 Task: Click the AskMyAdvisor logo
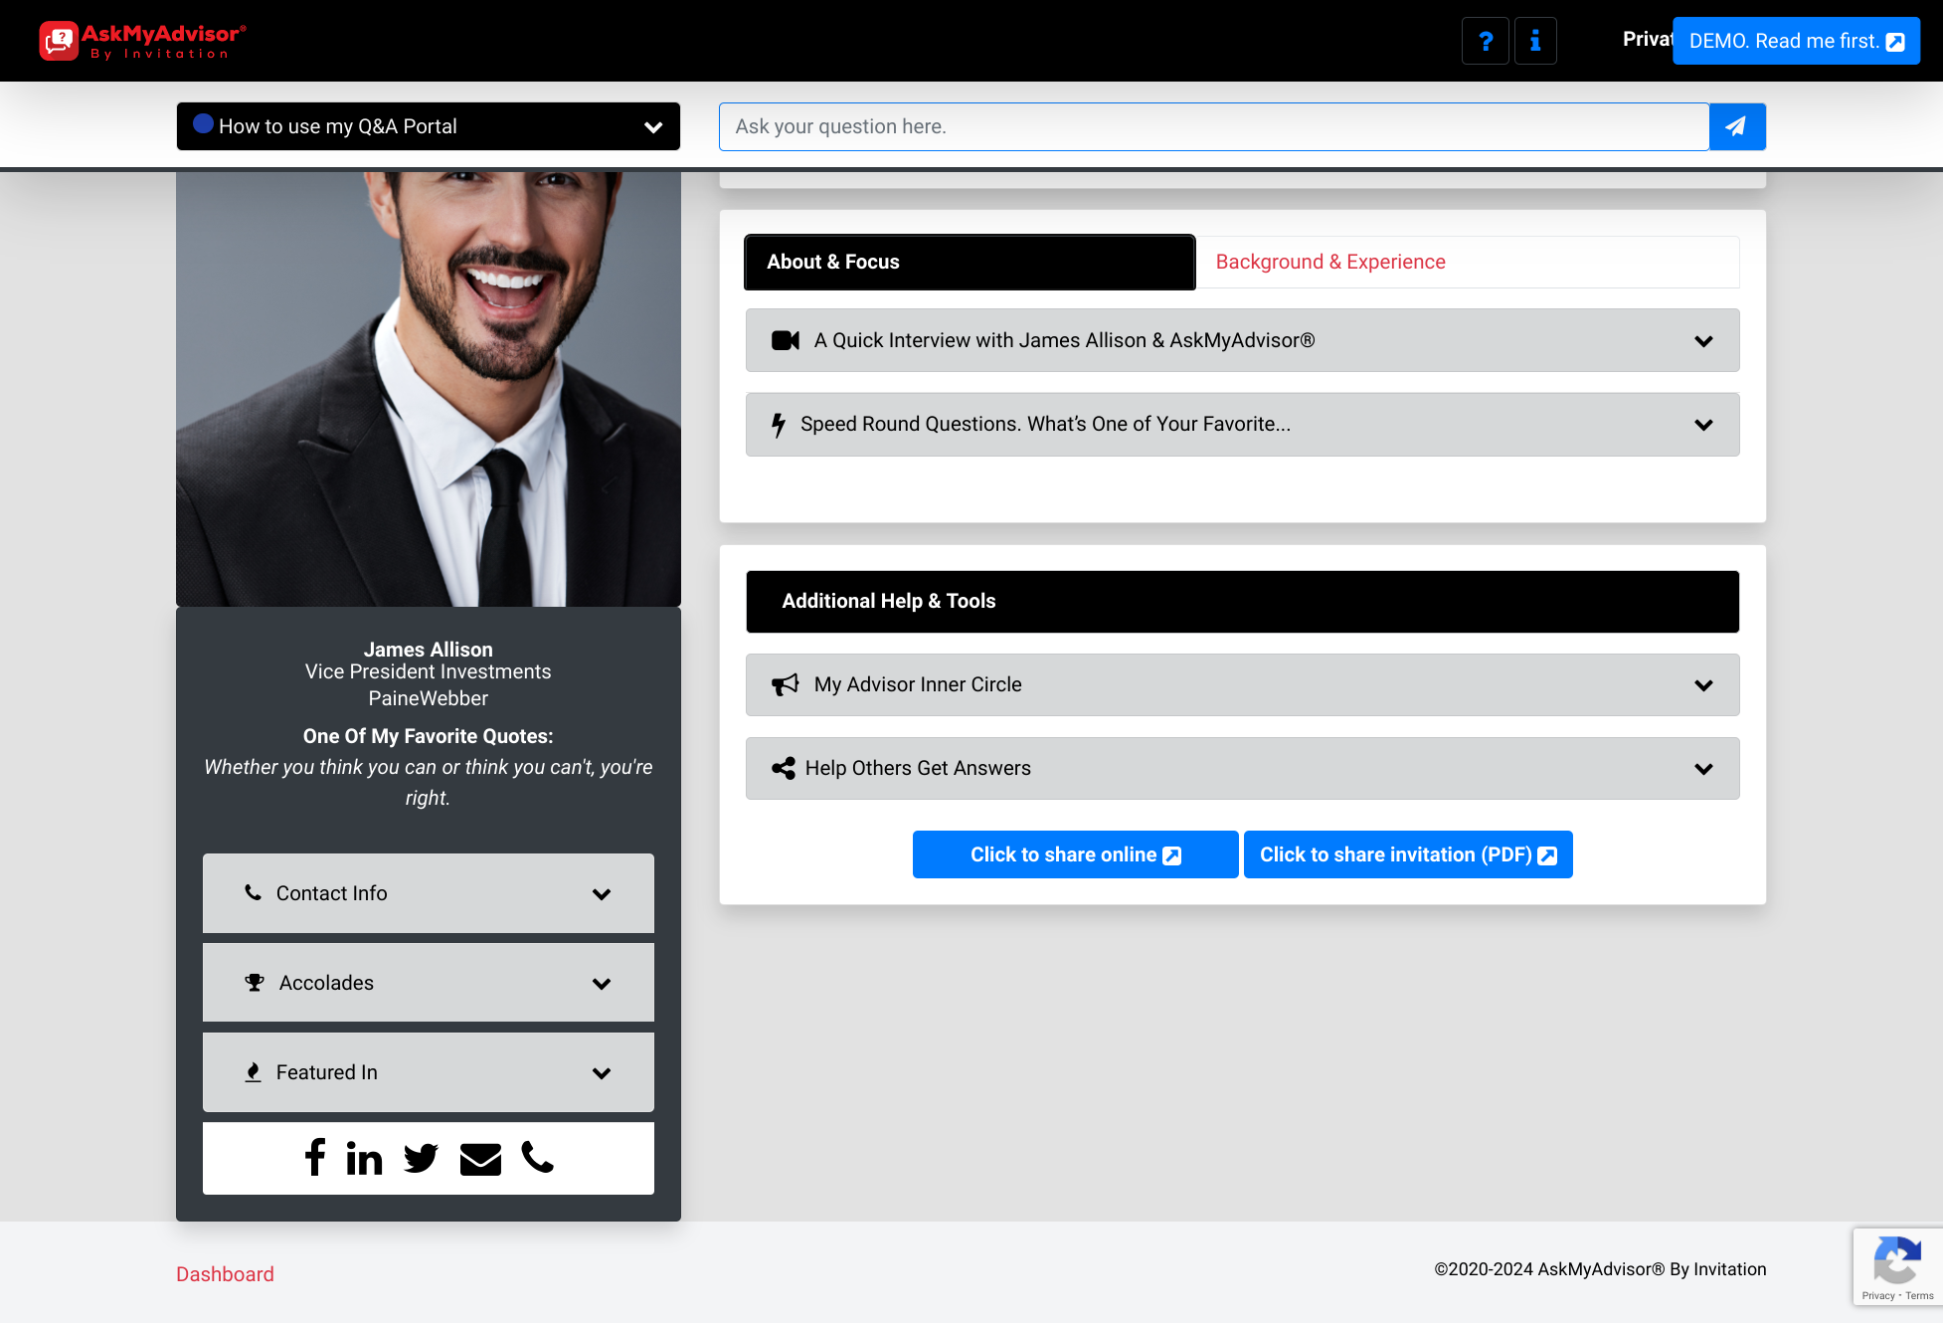pos(142,41)
